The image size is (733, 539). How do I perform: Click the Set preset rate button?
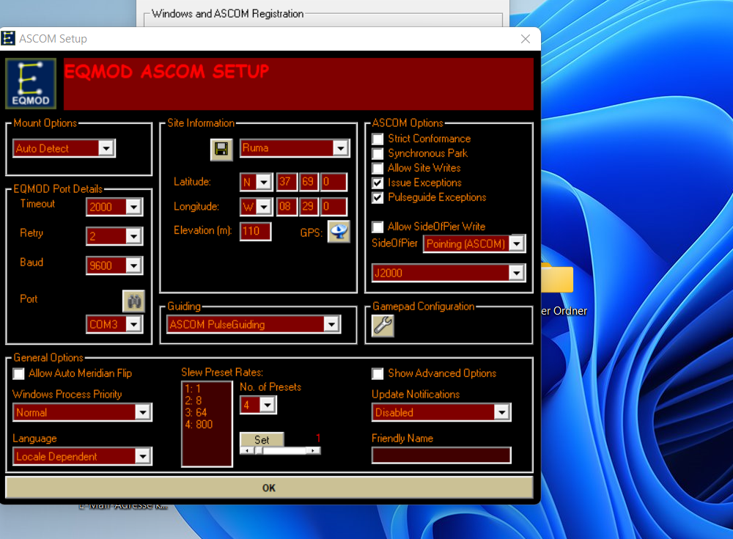click(262, 439)
